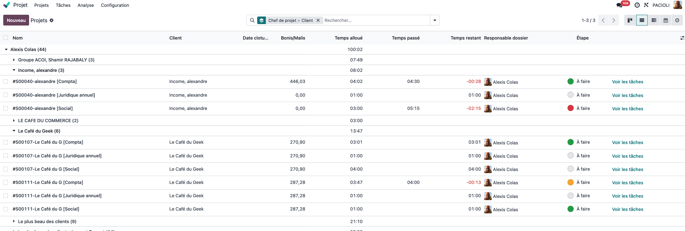Image resolution: width=685 pixels, height=231 pixels.
Task: Toggle the select-all checkbox in header
Action: coord(6,38)
